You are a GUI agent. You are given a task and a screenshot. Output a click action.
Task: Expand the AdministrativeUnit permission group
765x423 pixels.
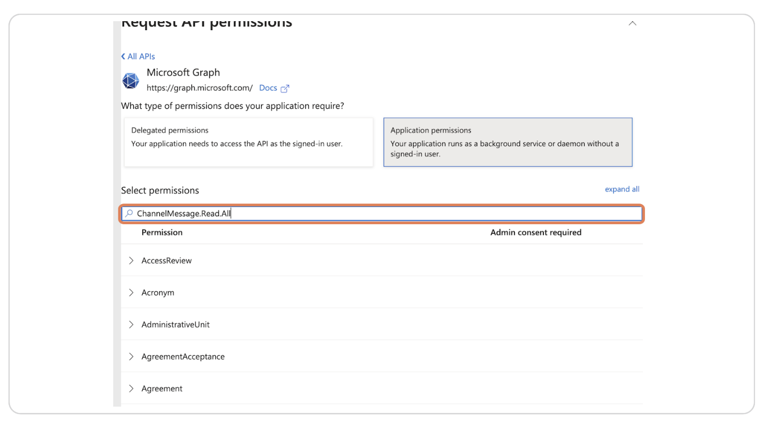[131, 324]
